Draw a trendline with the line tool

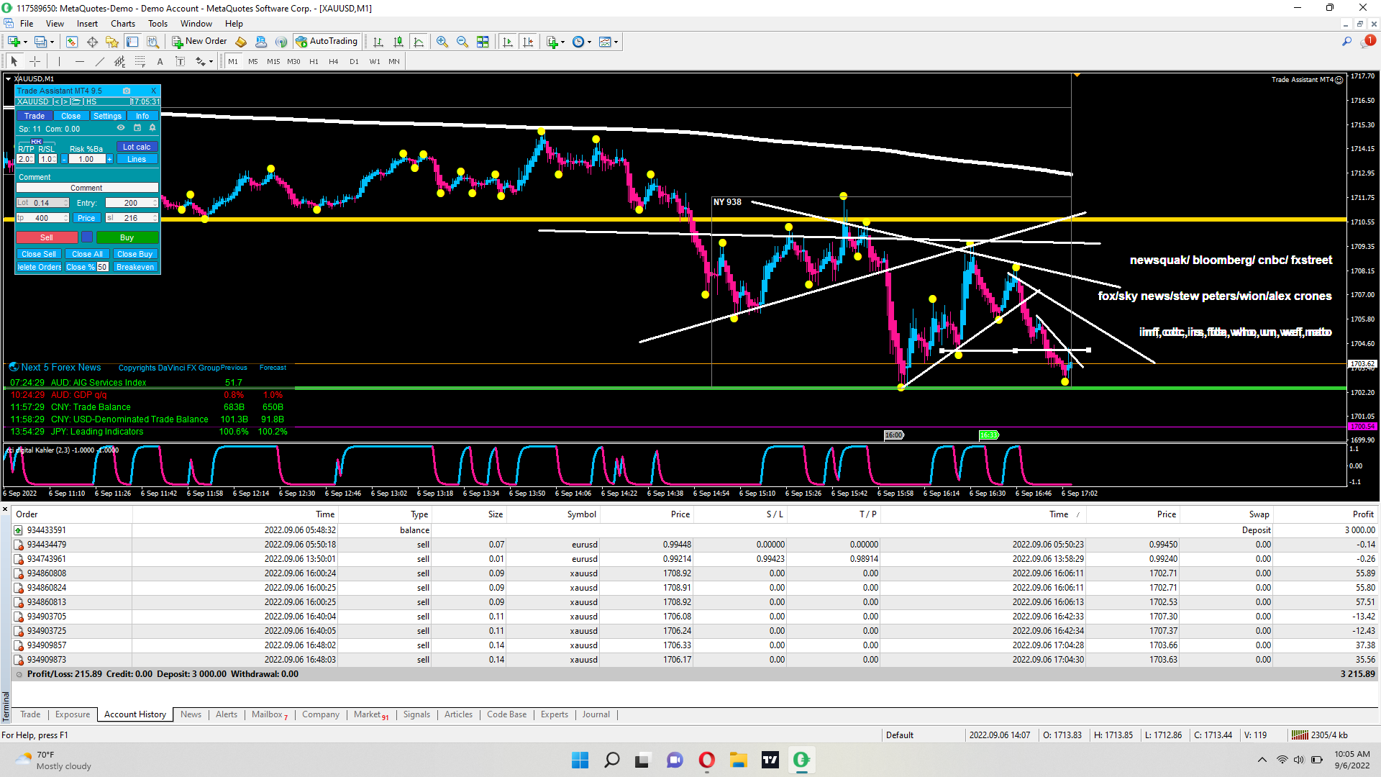click(x=100, y=62)
